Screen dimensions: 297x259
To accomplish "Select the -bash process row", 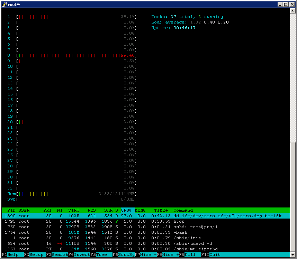I will tap(146, 232).
